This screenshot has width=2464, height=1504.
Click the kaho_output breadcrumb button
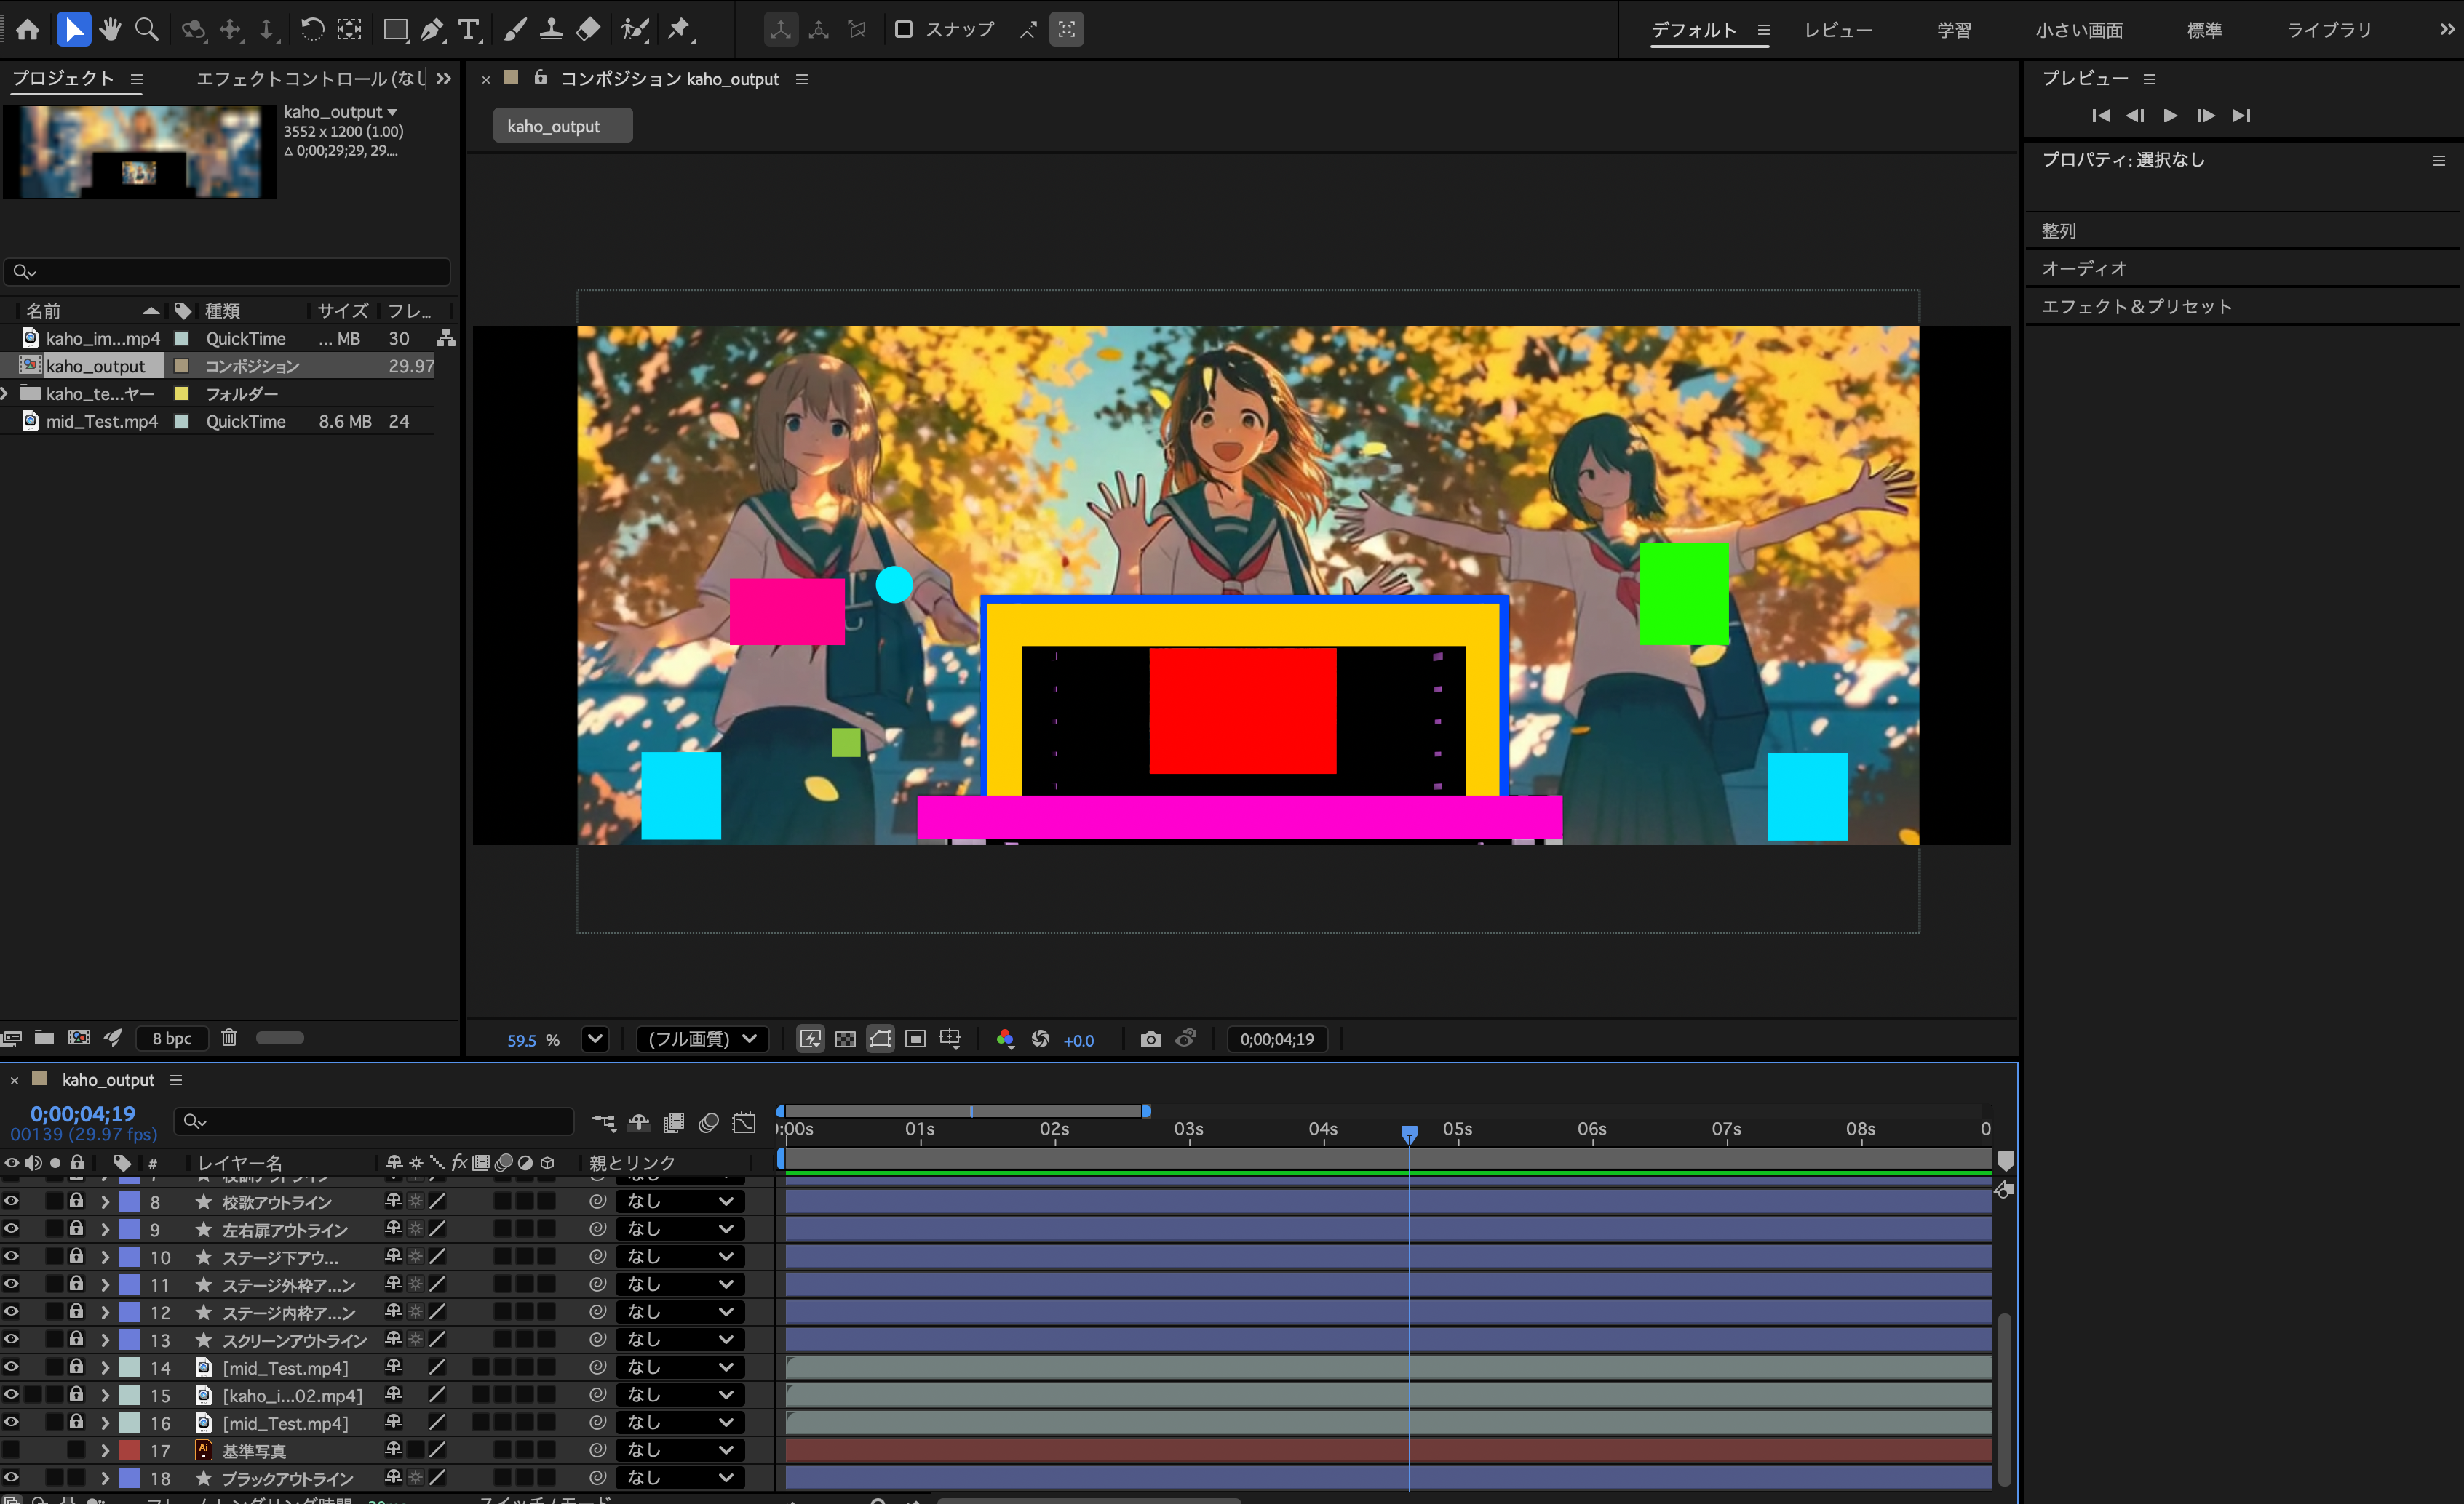tap(562, 126)
